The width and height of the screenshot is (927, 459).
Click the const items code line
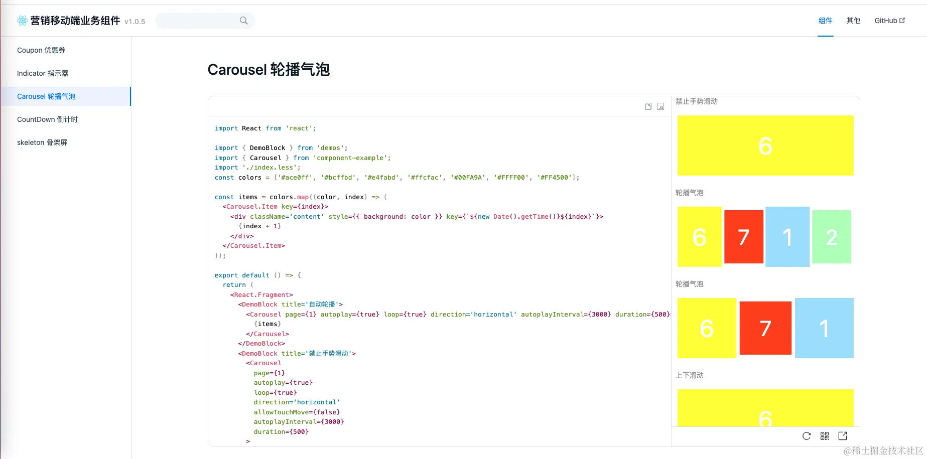click(301, 197)
